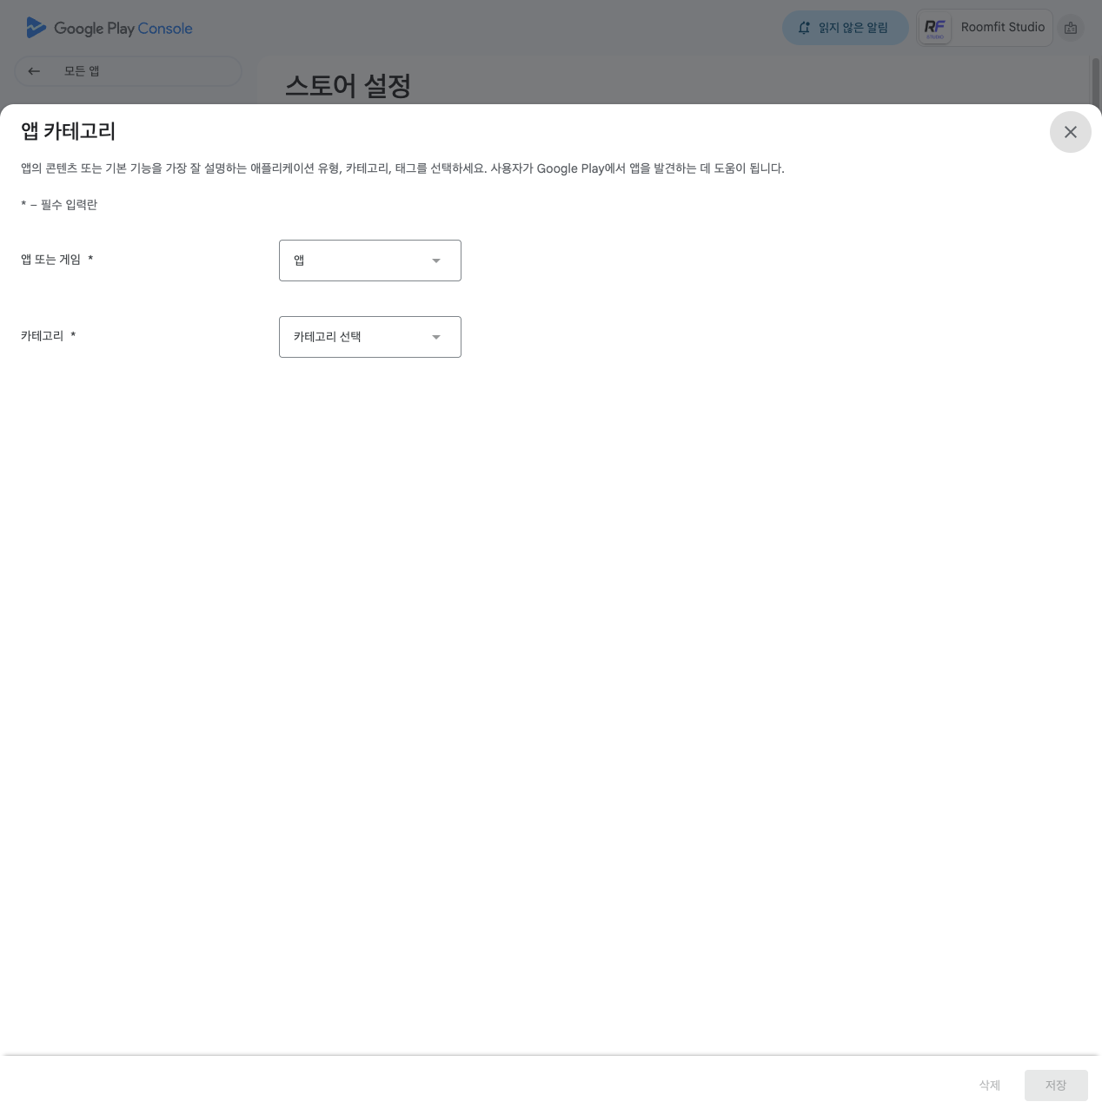
Task: Click the Google Play Console logo icon
Action: (x=36, y=28)
